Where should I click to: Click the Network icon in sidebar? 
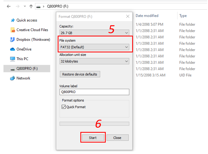click(x=13, y=78)
